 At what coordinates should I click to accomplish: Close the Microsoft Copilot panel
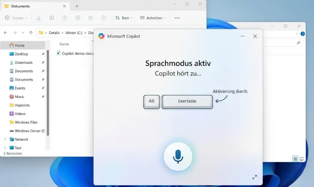coord(255,36)
